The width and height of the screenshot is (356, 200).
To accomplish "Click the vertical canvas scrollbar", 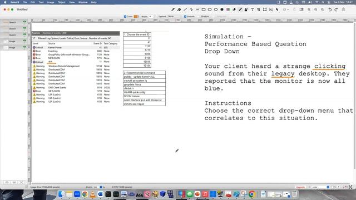I will 354,95.
